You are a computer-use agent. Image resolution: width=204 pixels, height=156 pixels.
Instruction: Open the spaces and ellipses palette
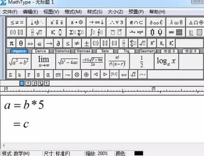pyautogui.click(x=37, y=22)
